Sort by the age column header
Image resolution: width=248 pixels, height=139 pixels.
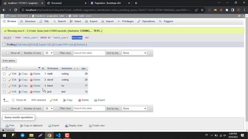84,68
